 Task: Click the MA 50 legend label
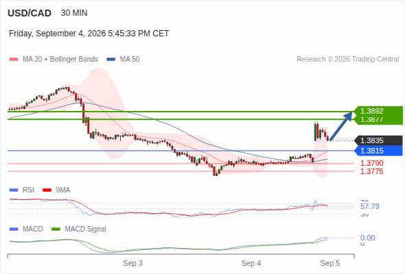pos(130,60)
